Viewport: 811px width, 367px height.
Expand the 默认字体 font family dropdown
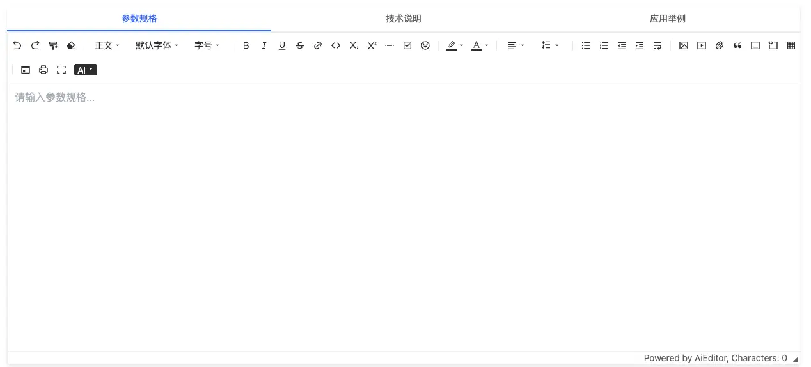[157, 45]
